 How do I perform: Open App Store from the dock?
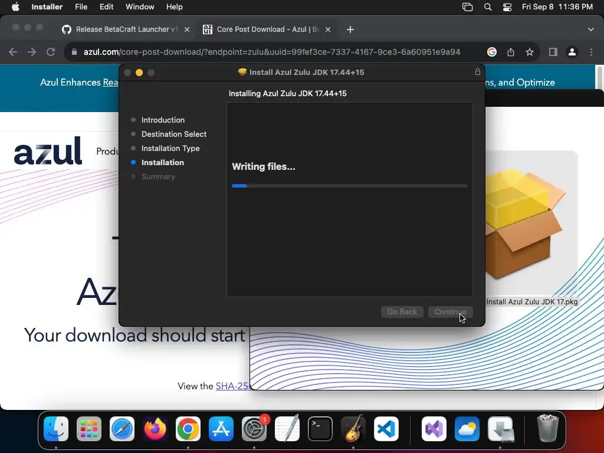(221, 429)
